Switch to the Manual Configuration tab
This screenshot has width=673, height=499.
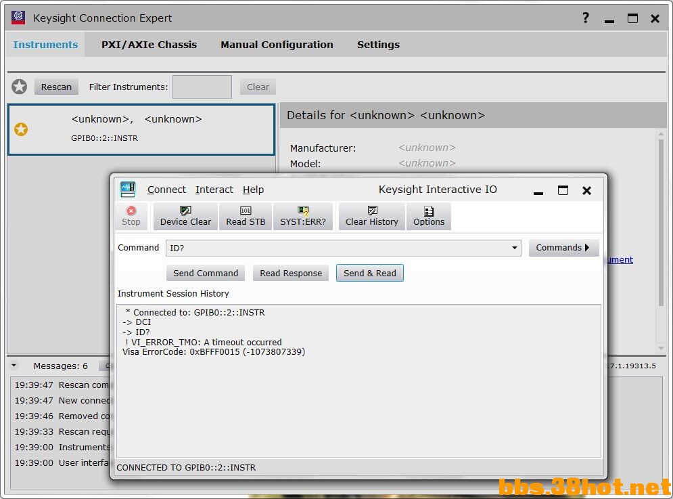277,45
